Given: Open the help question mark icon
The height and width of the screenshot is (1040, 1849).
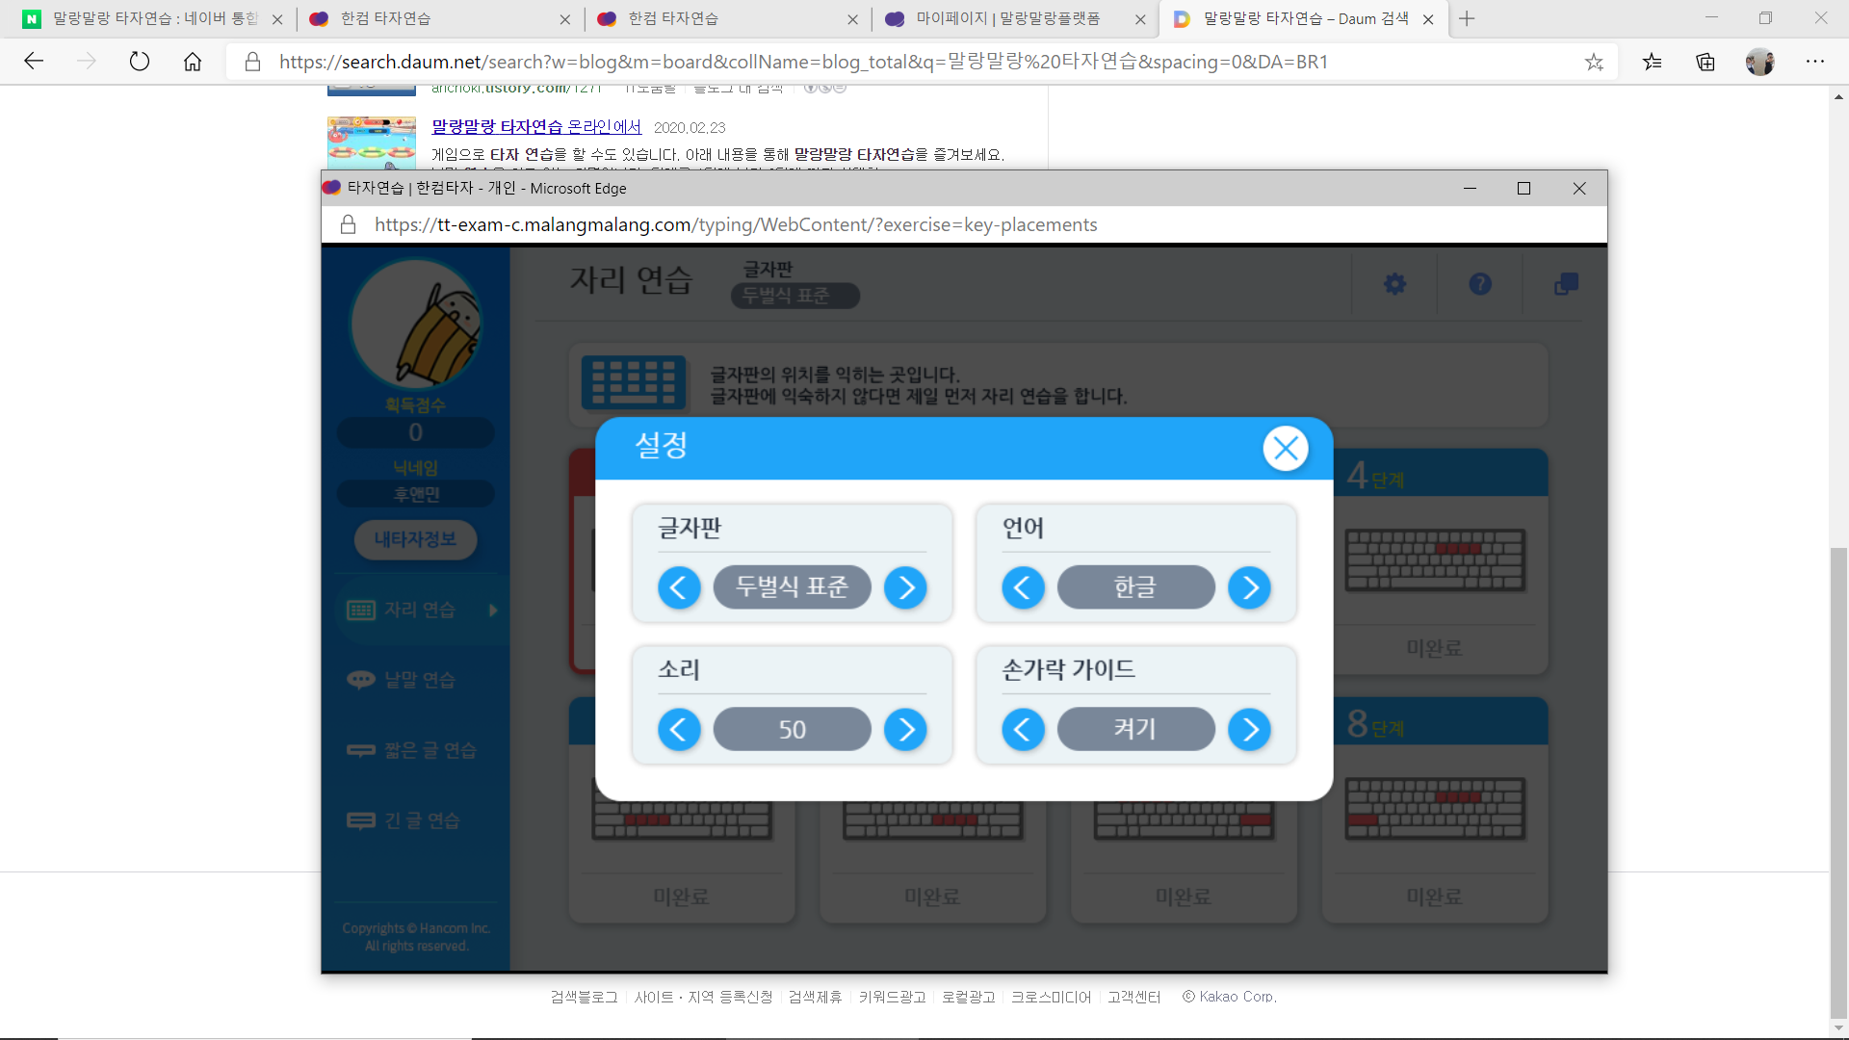Looking at the screenshot, I should pyautogui.click(x=1480, y=284).
